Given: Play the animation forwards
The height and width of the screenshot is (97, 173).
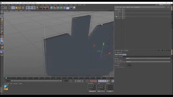Looking at the screenshot, I should (79, 81).
